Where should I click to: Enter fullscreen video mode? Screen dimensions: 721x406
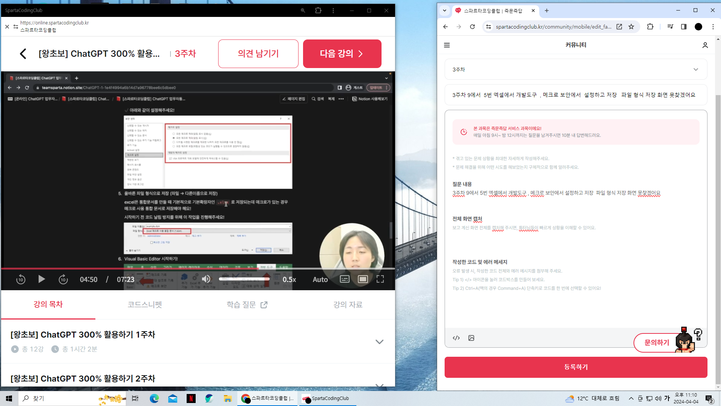coord(380,279)
